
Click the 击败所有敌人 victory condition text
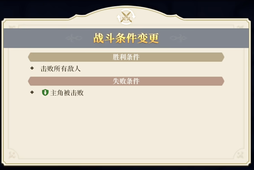pos(60,69)
